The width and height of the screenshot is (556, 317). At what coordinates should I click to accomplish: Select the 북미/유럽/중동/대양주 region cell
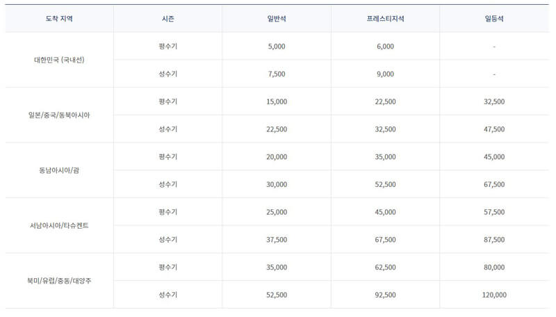tap(59, 281)
